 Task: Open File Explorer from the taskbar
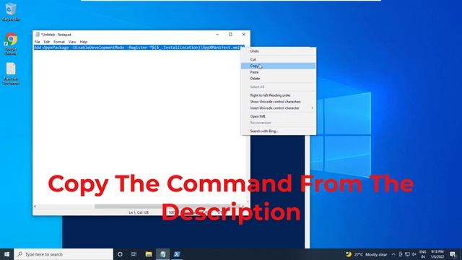pos(149,254)
